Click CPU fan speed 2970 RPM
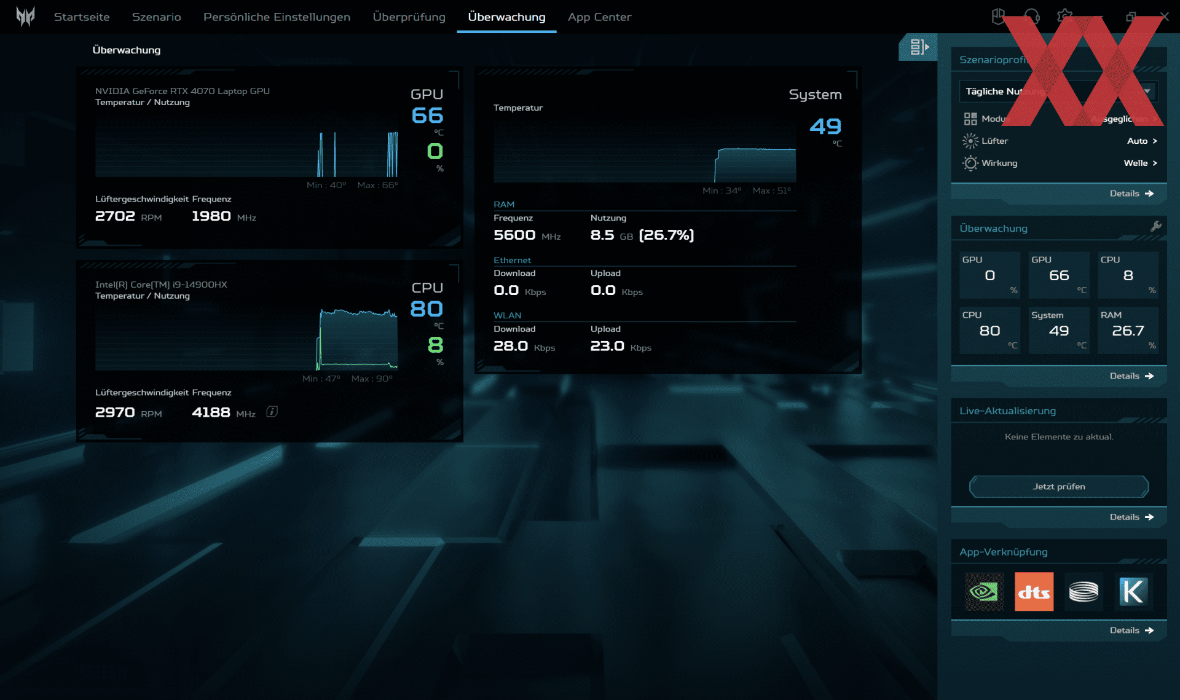 [128, 412]
